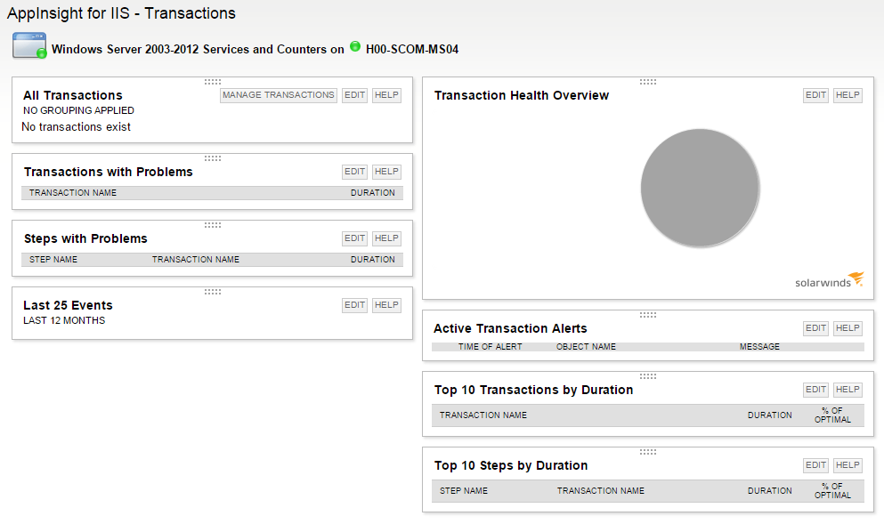
Task: Click Transaction Name header in Transactions with Problems
Action: pos(73,193)
